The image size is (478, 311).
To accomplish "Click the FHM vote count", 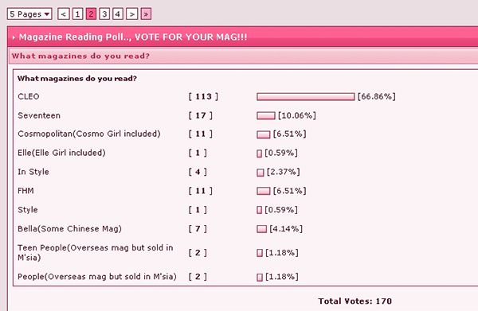I will point(200,191).
